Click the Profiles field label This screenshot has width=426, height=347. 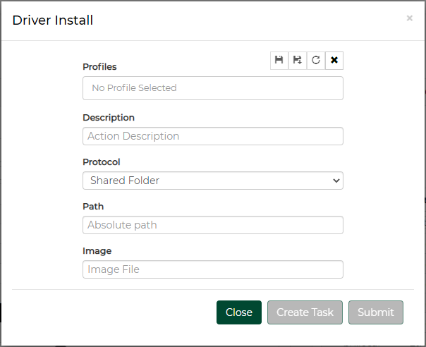click(x=99, y=67)
